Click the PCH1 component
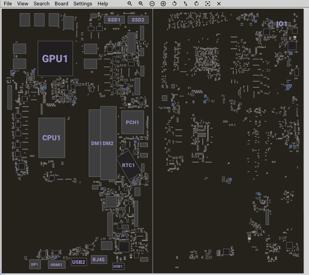The width and height of the screenshot is (309, 275). tap(133, 122)
